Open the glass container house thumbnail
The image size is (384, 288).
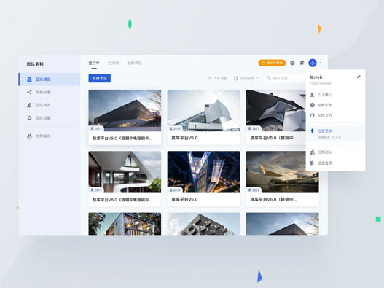pyautogui.click(x=125, y=224)
